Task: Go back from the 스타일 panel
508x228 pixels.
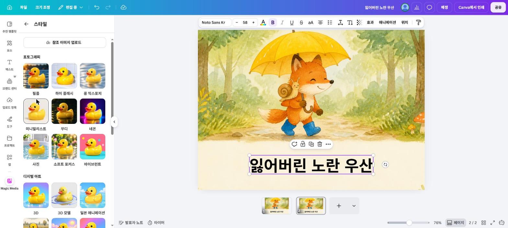Action: tap(26, 24)
